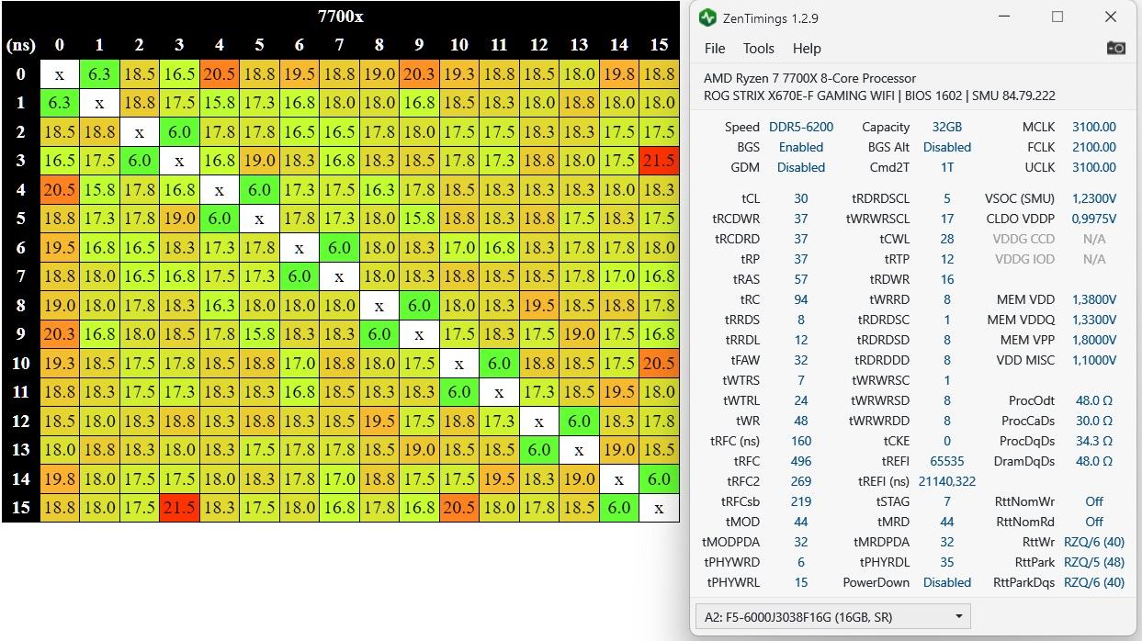Open the File menu
This screenshot has height=641, width=1142.
[715, 49]
